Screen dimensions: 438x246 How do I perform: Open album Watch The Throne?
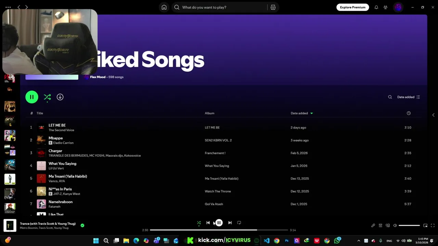tap(218, 191)
